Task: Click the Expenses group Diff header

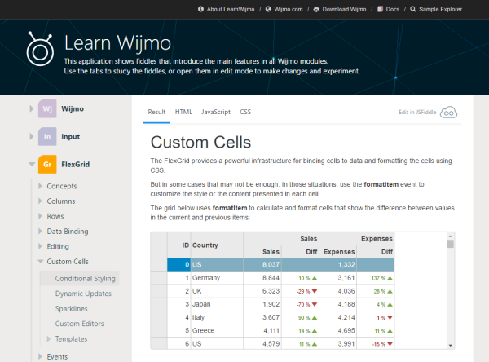Action: point(376,252)
